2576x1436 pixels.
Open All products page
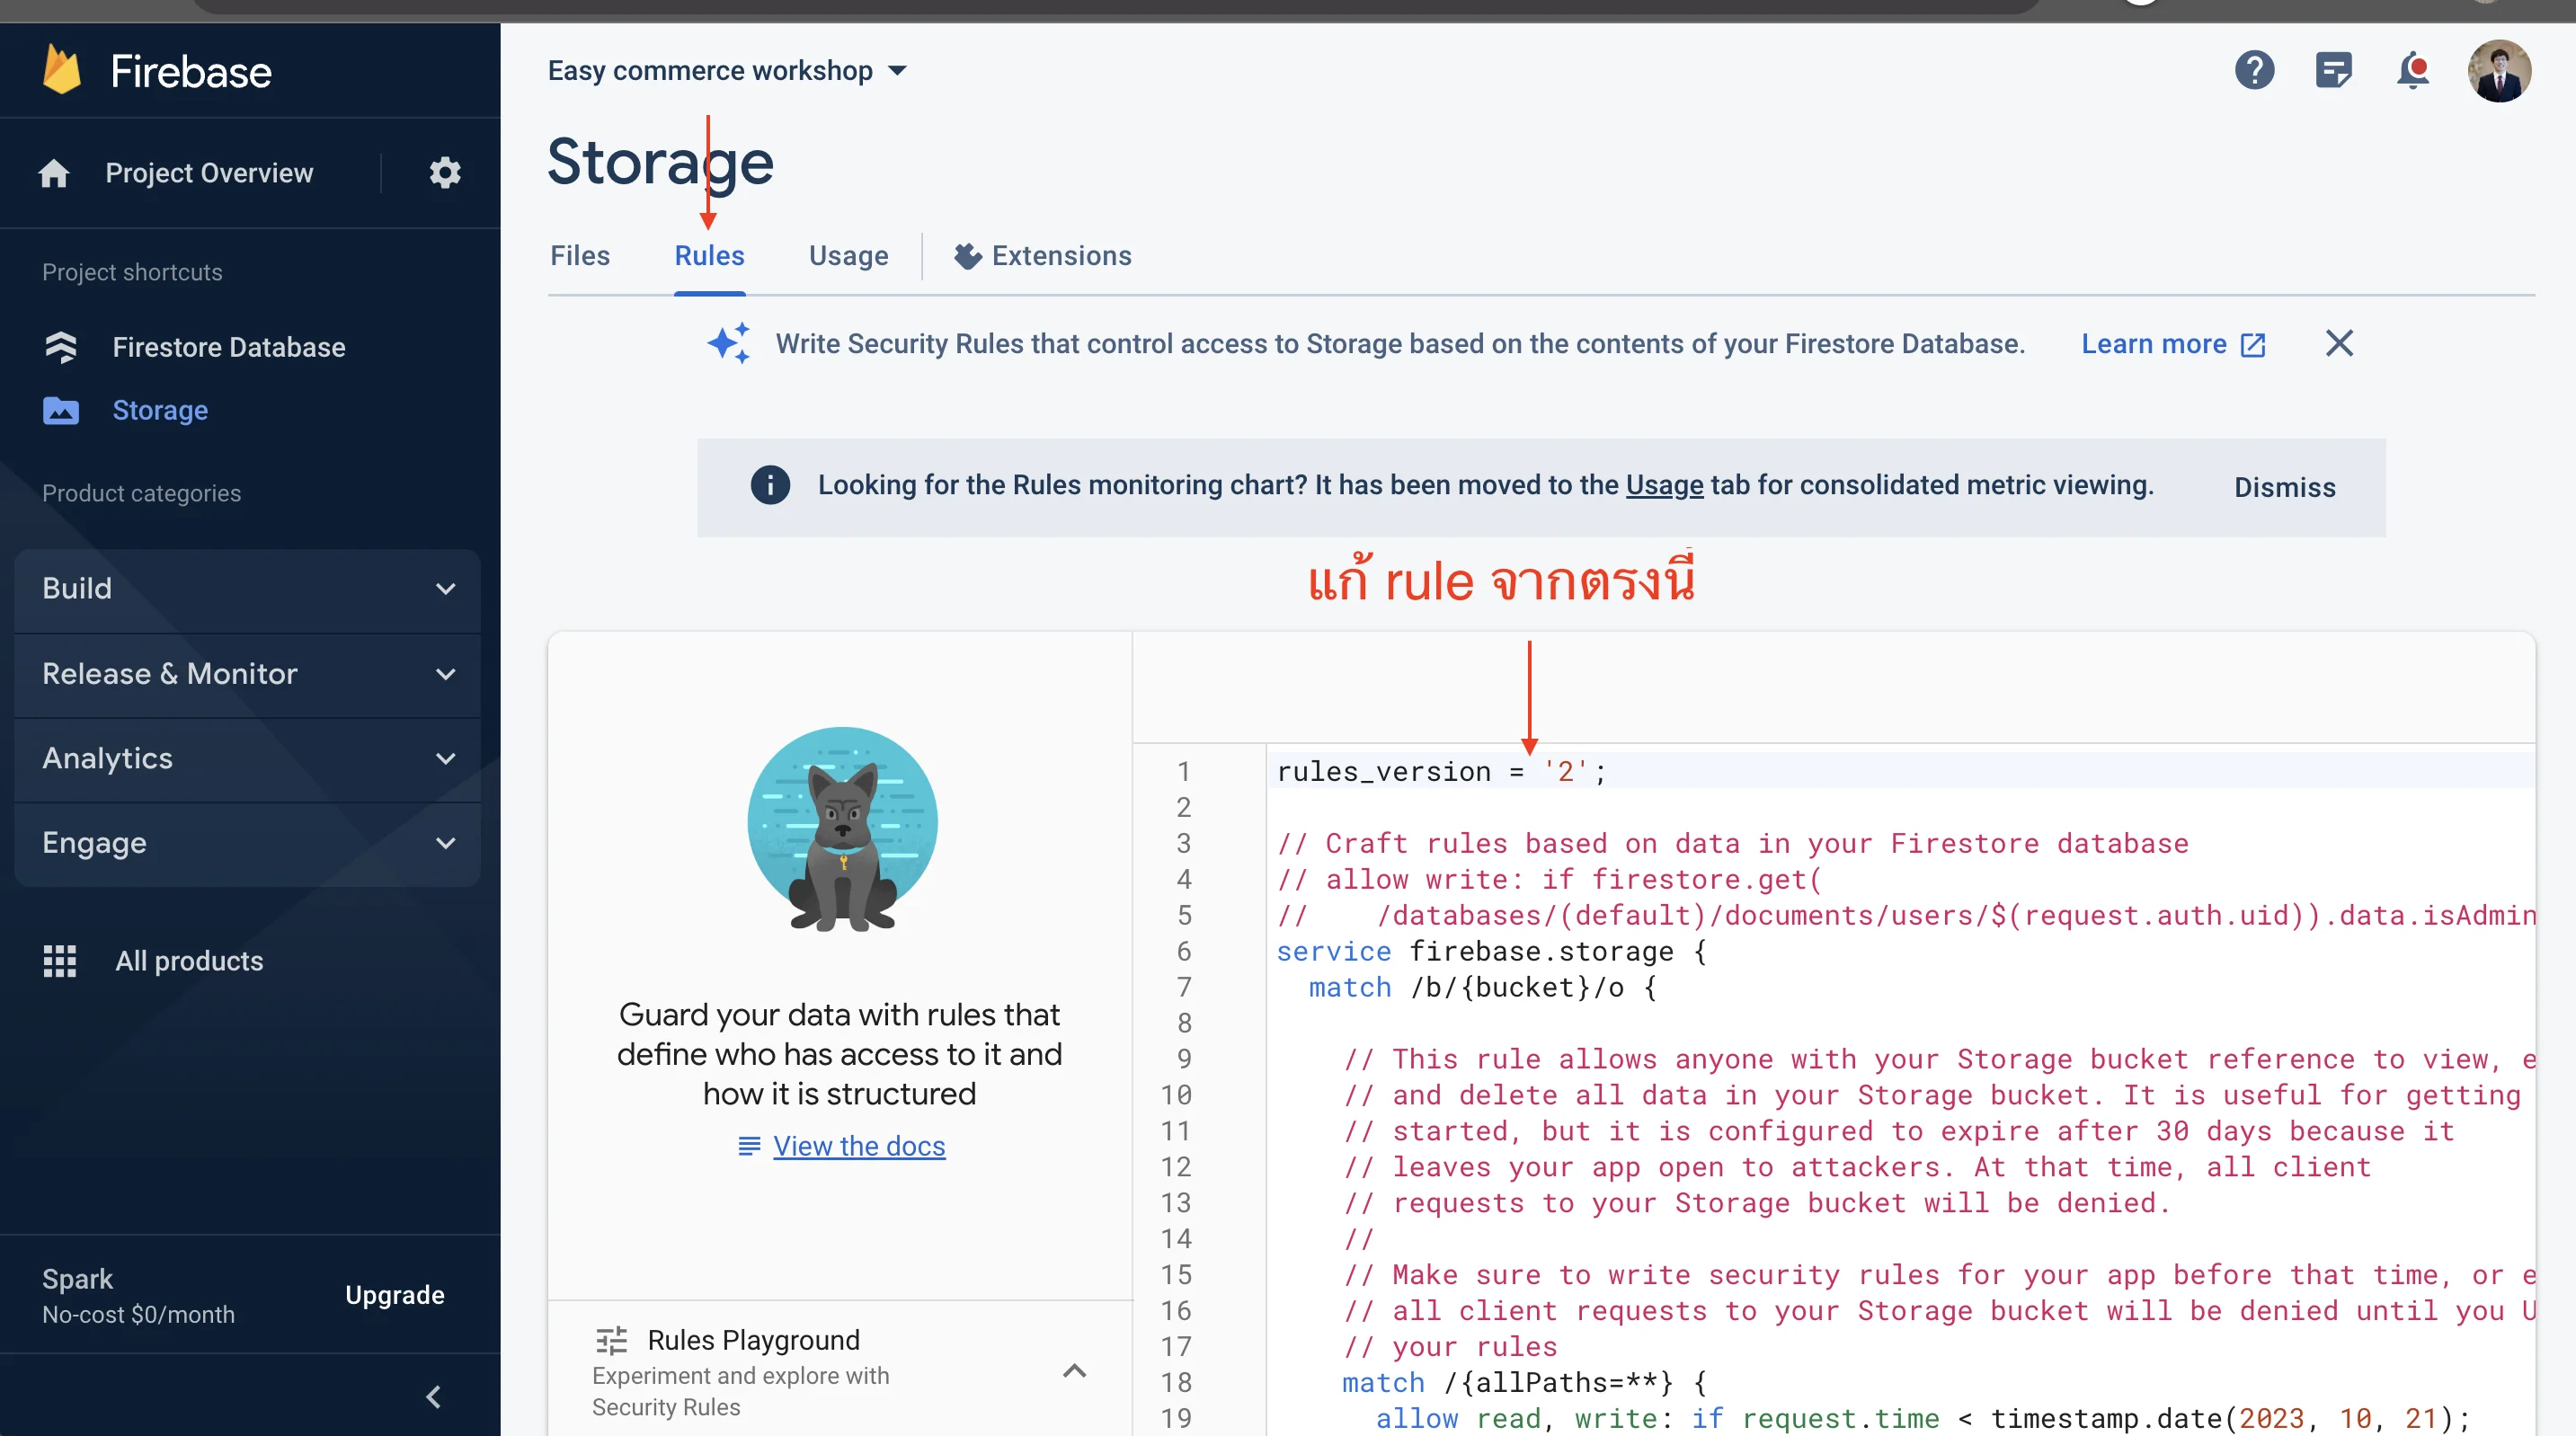(189, 961)
